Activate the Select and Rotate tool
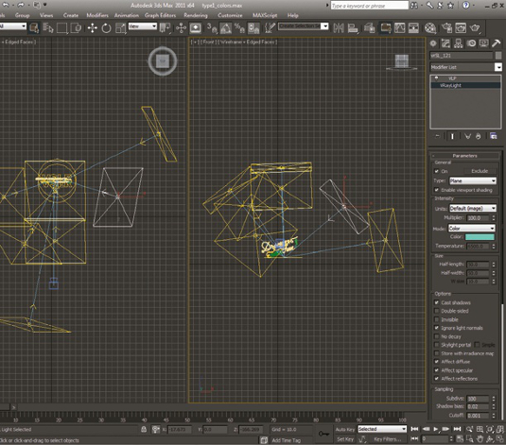This screenshot has height=445, width=506. (106, 28)
